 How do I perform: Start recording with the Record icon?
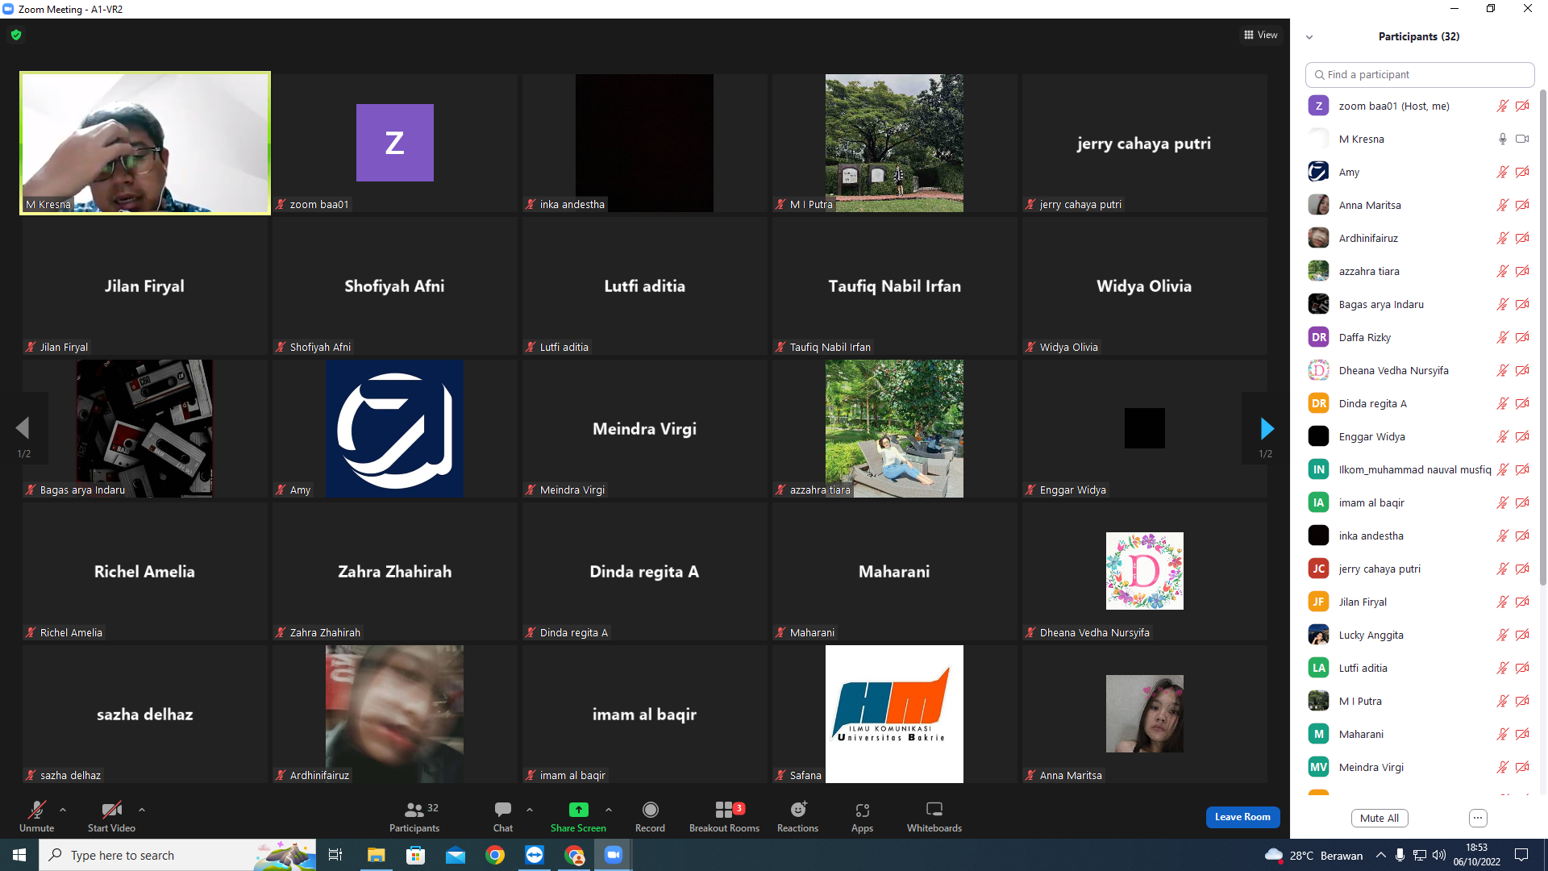pos(650,810)
